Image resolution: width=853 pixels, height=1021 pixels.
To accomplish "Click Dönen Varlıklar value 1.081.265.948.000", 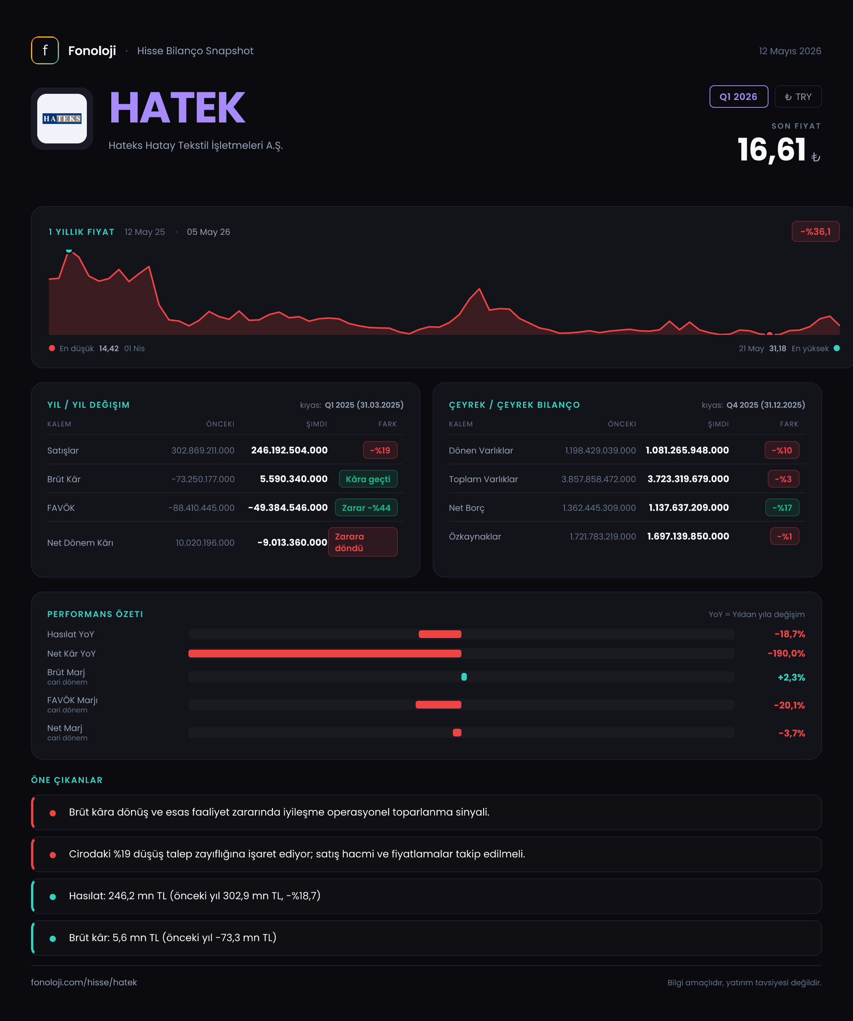I will pyautogui.click(x=687, y=450).
